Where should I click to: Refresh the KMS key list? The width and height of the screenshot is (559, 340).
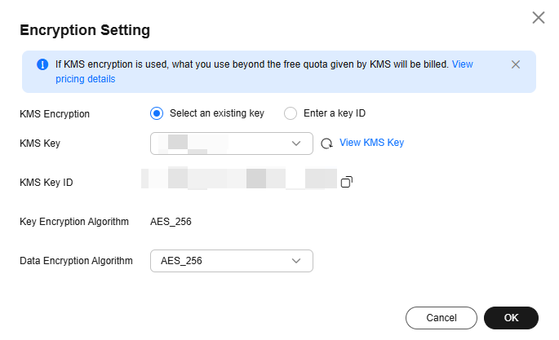coord(326,144)
